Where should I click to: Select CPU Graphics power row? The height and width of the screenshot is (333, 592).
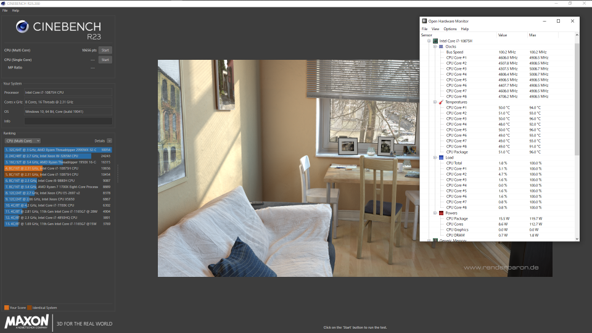click(497, 229)
